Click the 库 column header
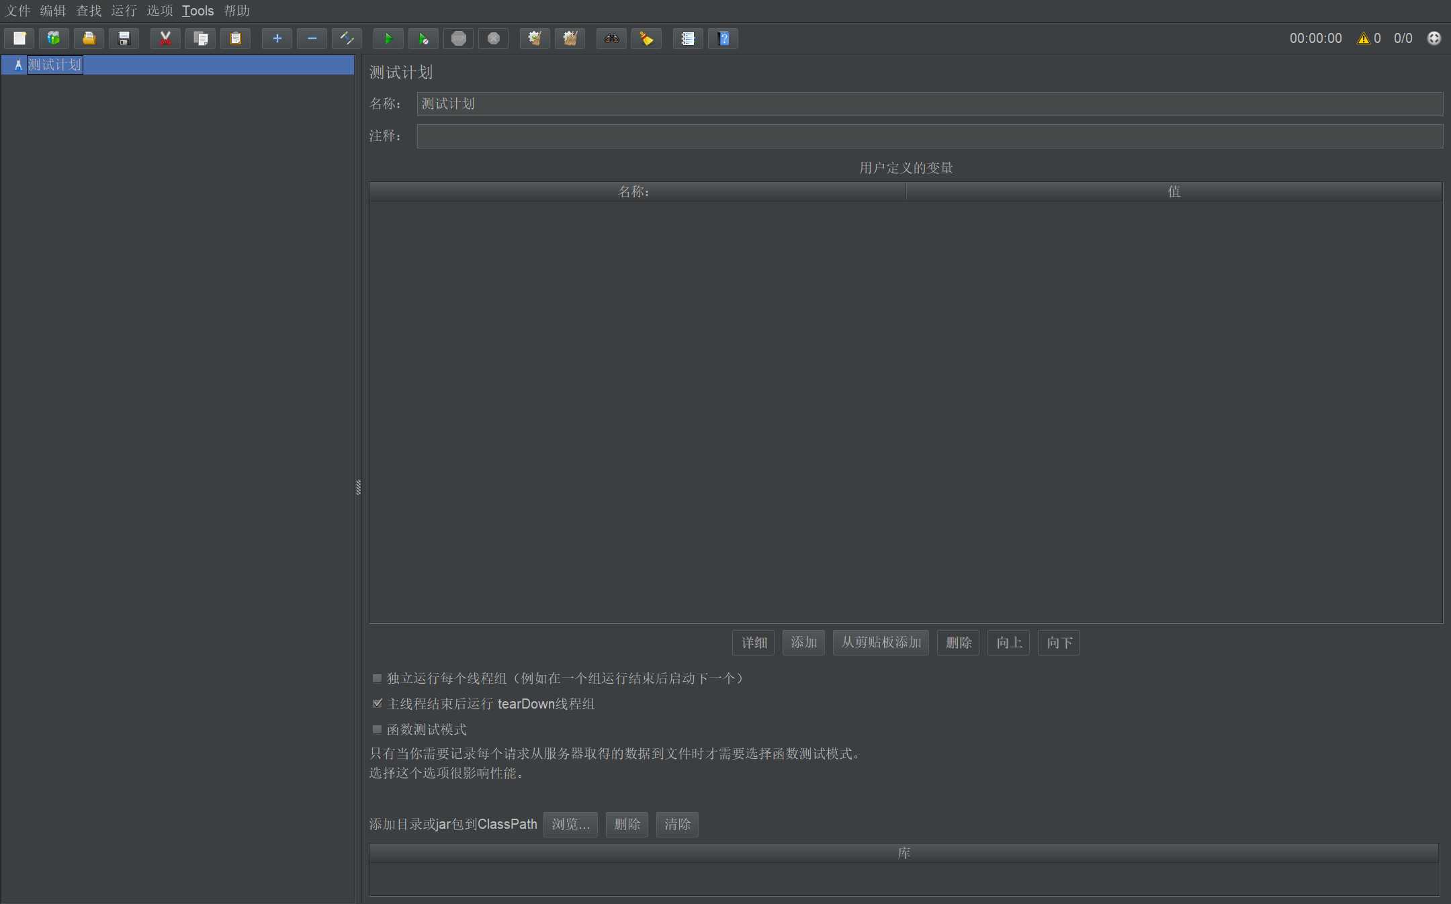 [904, 853]
